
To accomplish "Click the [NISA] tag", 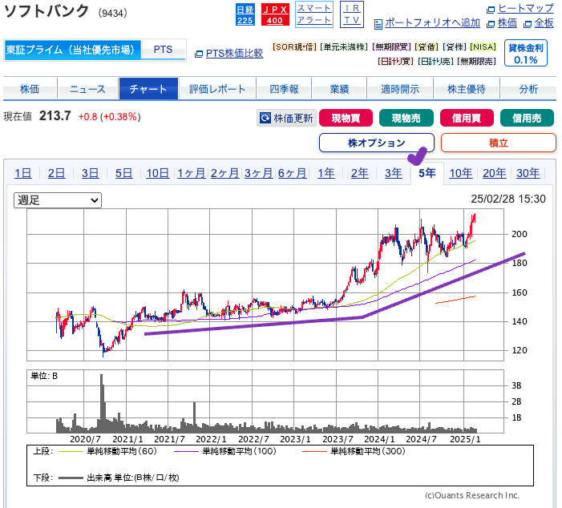I will [483, 47].
